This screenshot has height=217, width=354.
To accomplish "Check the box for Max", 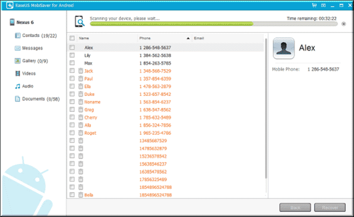I will (72, 63).
